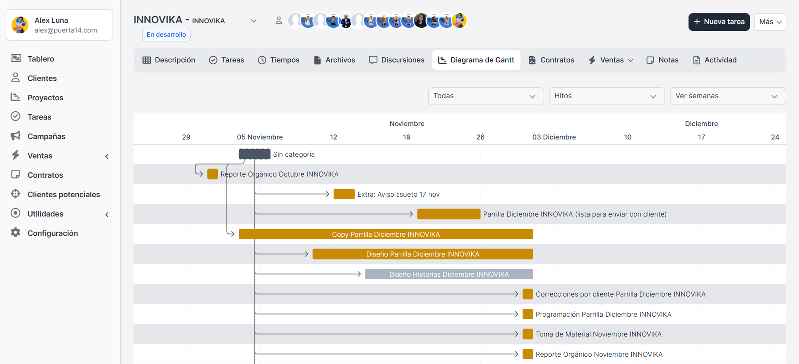This screenshot has height=364, width=799.
Task: Switch to the Contratos tab
Action: 551,60
